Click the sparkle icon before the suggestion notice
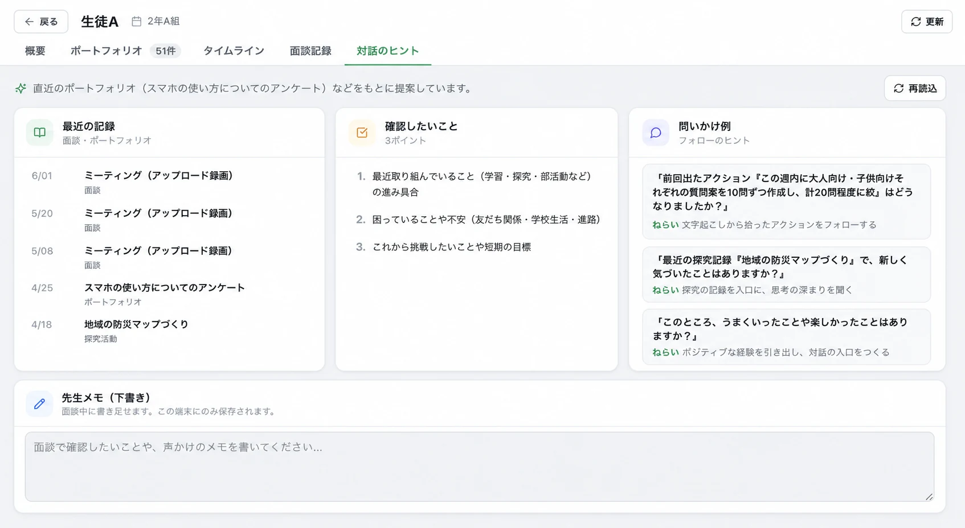The height and width of the screenshot is (528, 965). [21, 88]
